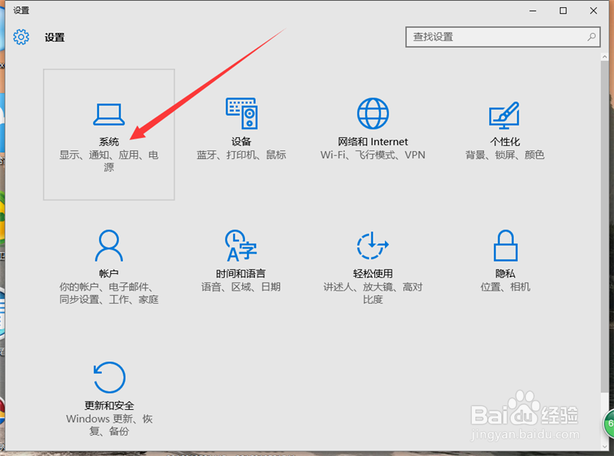This screenshot has height=456, width=614.
Task: Click the Wi-Fi、飞行模式、VPN description text
Action: [x=372, y=154]
